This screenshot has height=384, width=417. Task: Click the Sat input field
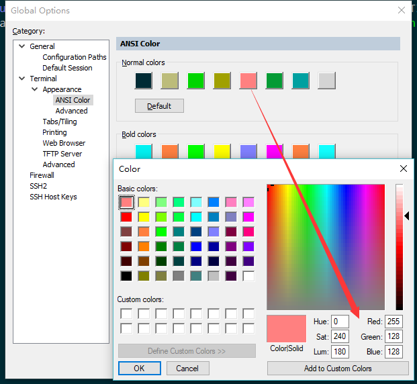[340, 336]
